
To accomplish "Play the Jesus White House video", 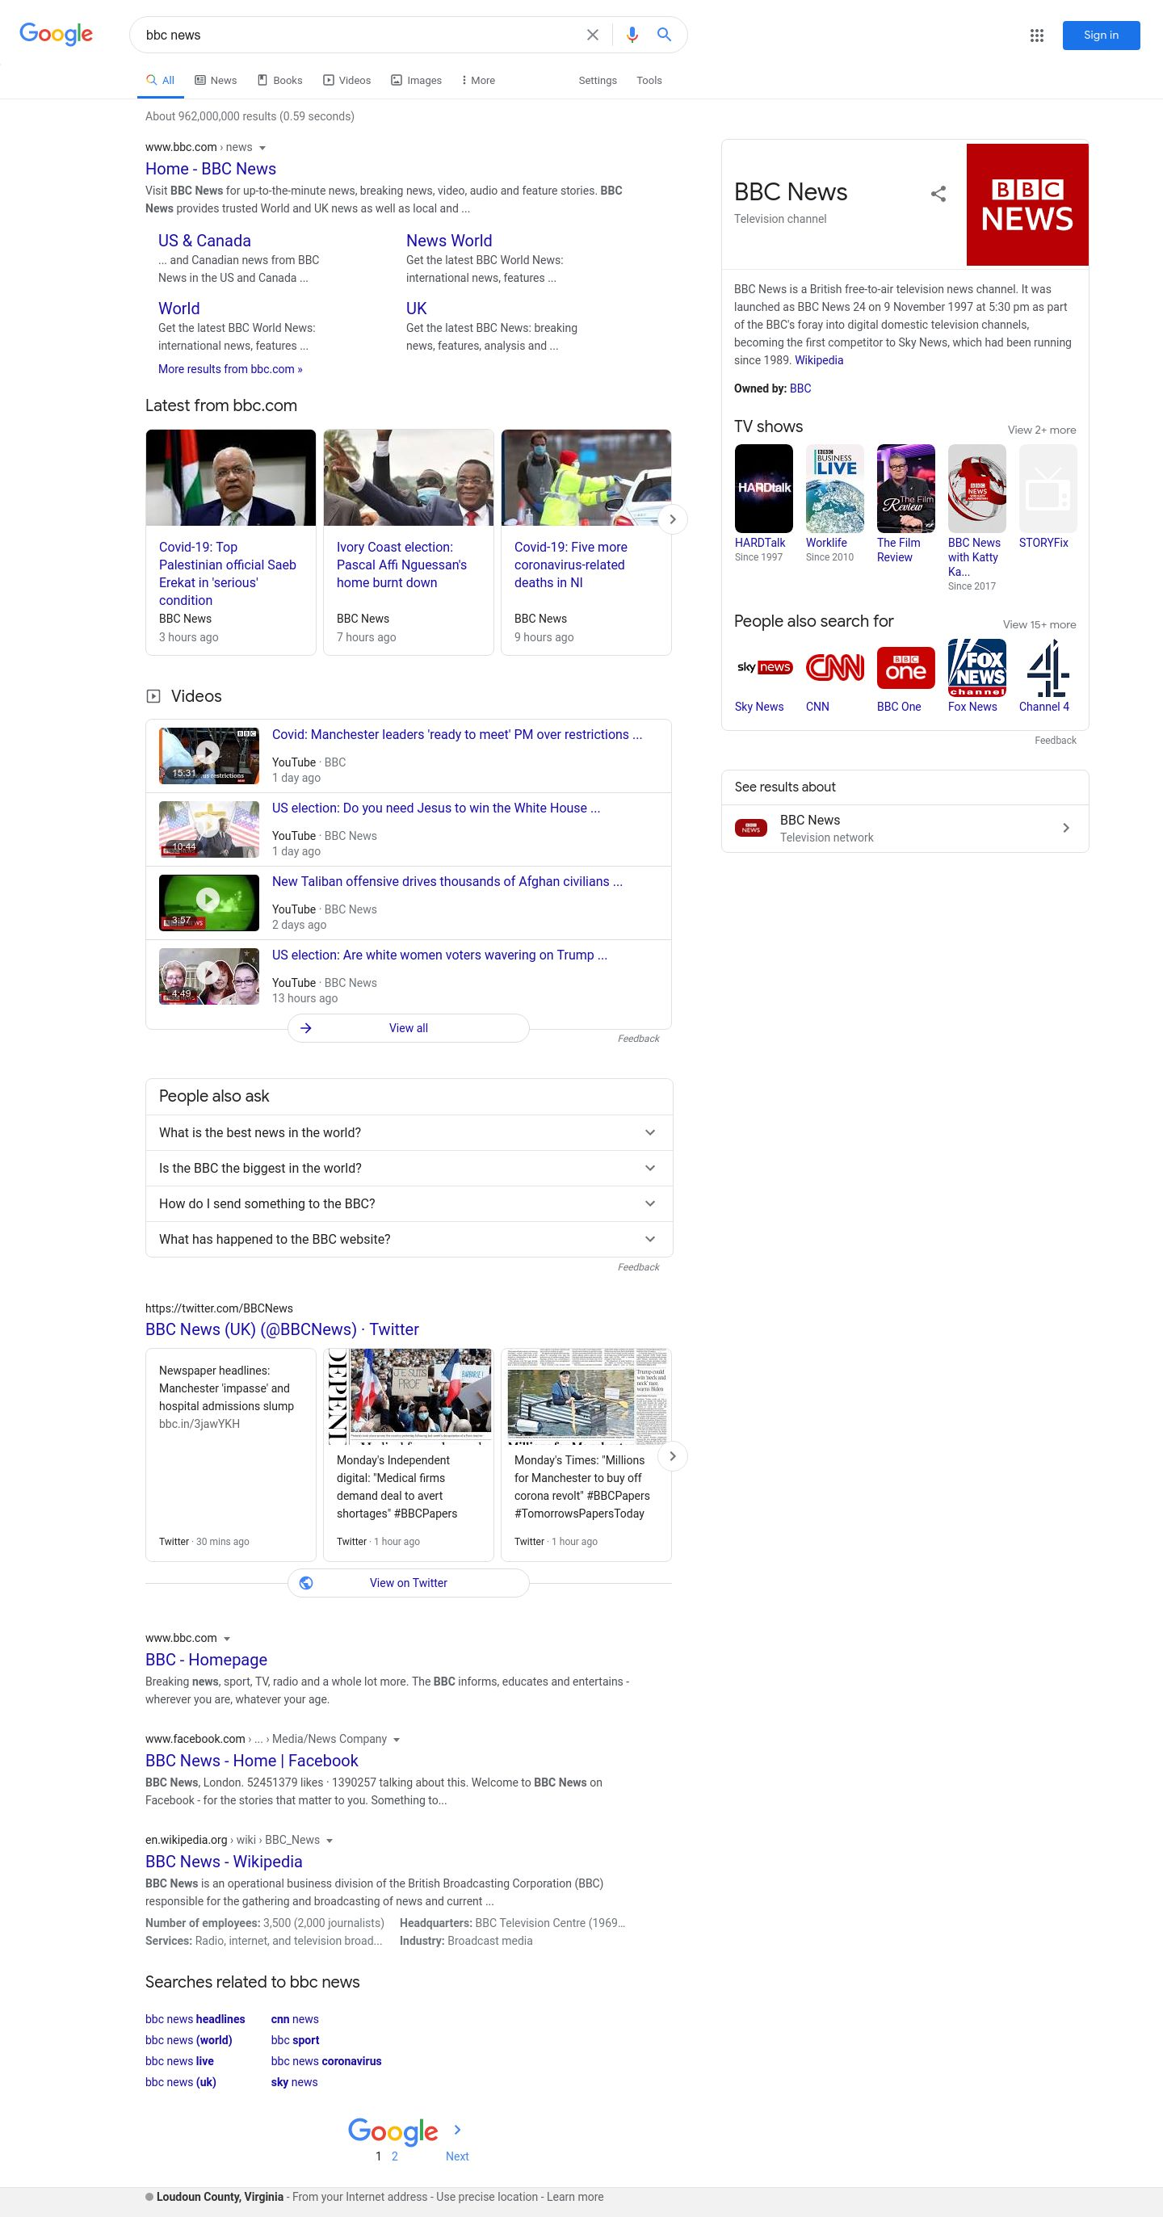I will [x=208, y=829].
